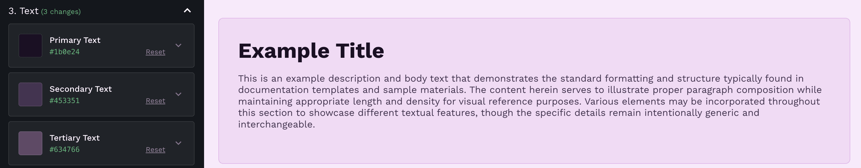Select the Tertiary Text label
The width and height of the screenshot is (861, 168).
(x=75, y=138)
